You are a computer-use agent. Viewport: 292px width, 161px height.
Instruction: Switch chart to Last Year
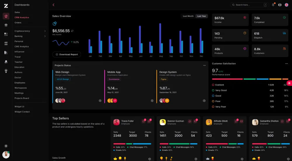(201, 16)
